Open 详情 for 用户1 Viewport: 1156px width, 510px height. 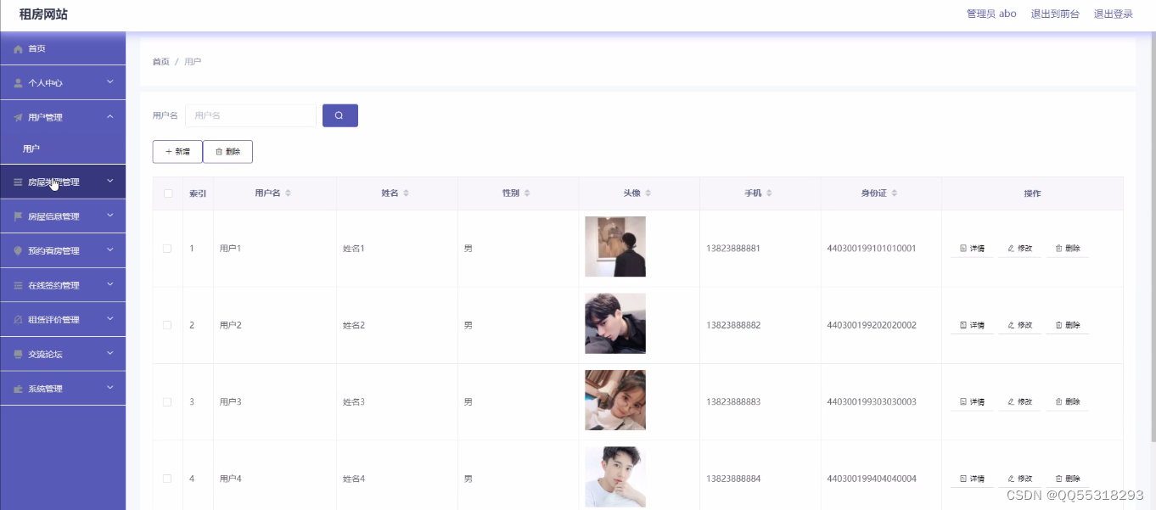[x=972, y=249]
